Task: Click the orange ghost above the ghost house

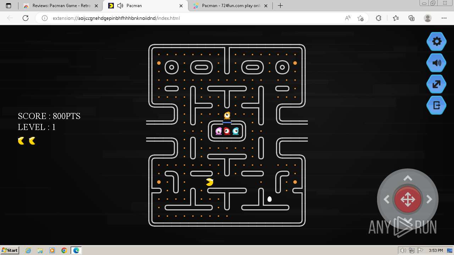Action: [x=227, y=115]
